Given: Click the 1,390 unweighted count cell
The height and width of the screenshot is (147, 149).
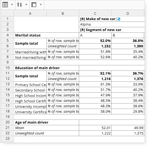Looking at the screenshot, I should click(x=128, y=46).
